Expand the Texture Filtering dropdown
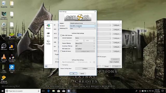 click(x=85, y=43)
